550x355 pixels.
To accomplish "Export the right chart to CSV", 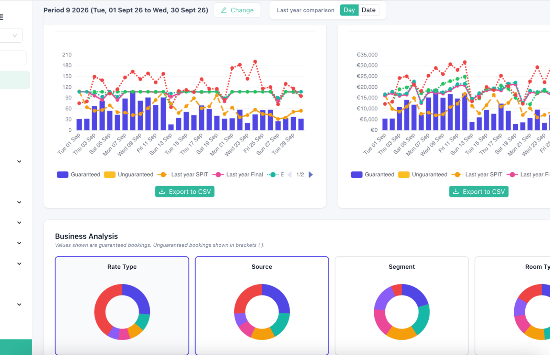I will coord(479,192).
